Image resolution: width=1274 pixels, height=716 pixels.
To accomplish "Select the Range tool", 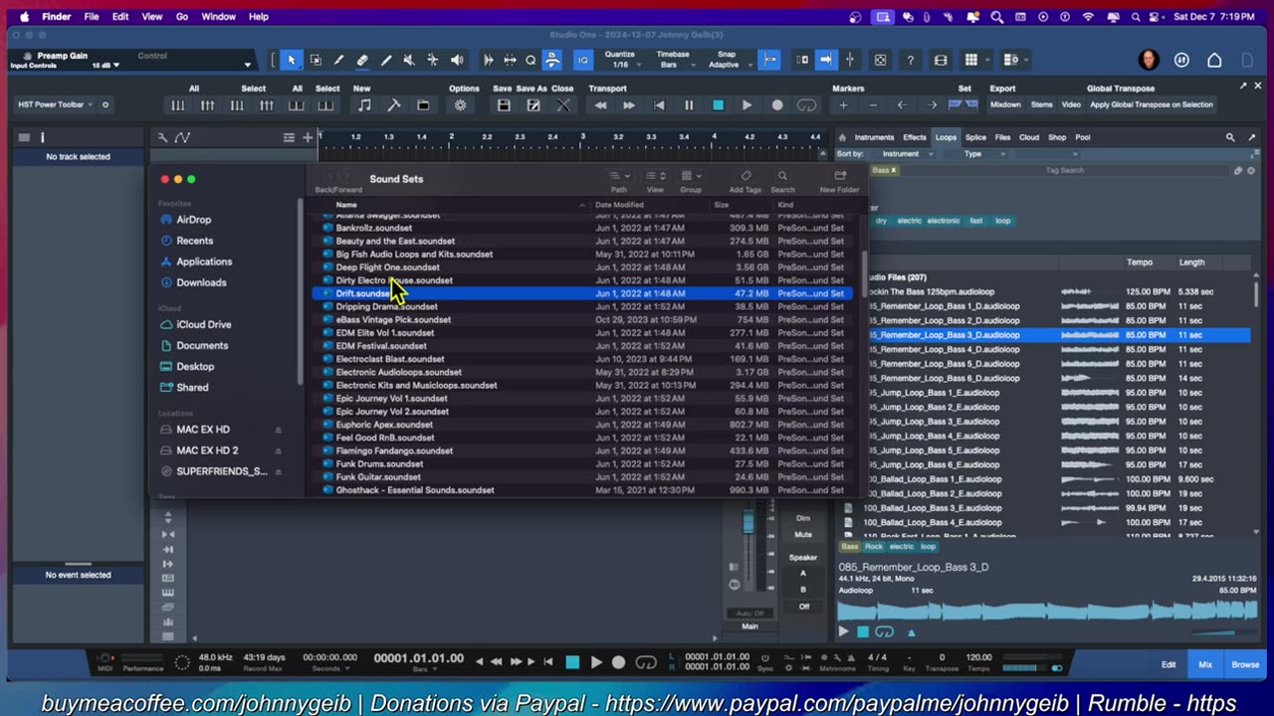I will [x=316, y=61].
